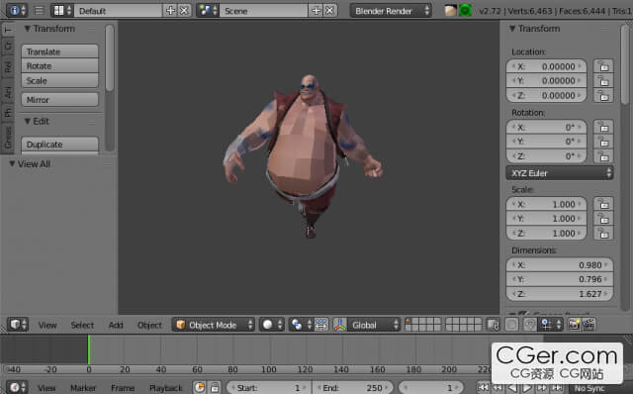Toggle lock on Rotation Z
The width and height of the screenshot is (633, 394).
pyautogui.click(x=603, y=156)
